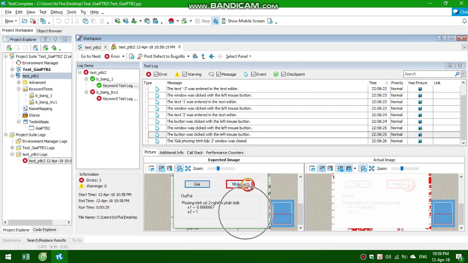
Task: Open Excel from the Windows taskbar
Action: 26,257
